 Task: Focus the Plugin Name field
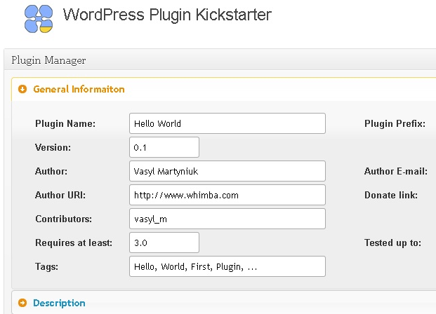[x=227, y=123]
